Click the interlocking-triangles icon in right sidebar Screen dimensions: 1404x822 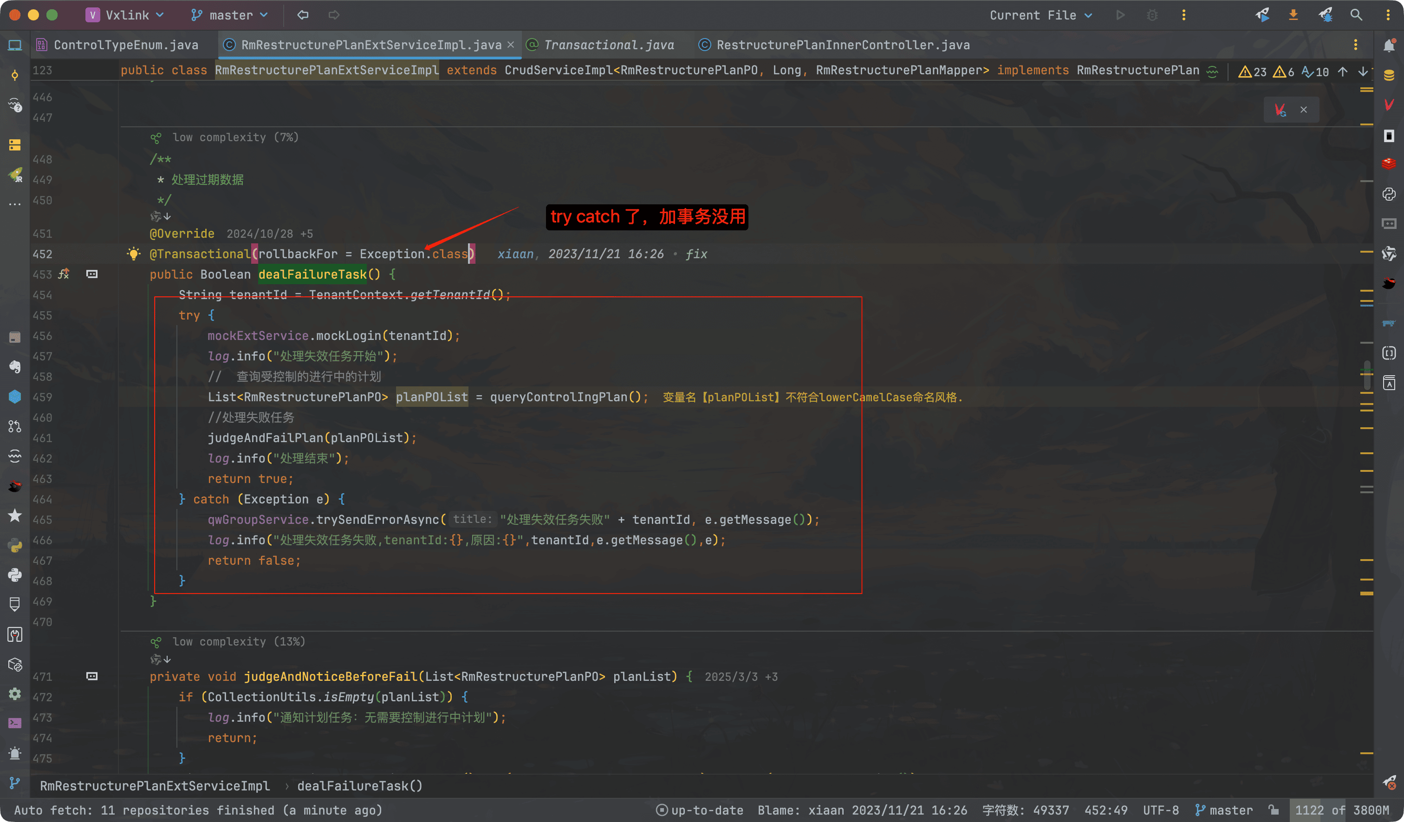coord(1389,254)
